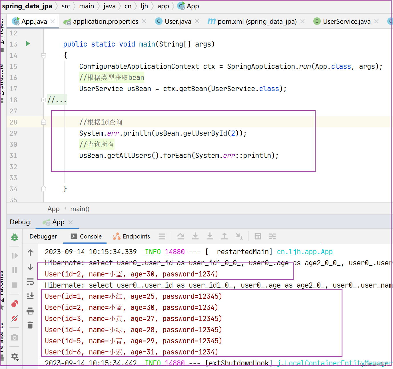Viewport: 393px width, 369px height.
Task: Click scroll to end of console icon
Action: pos(30,296)
